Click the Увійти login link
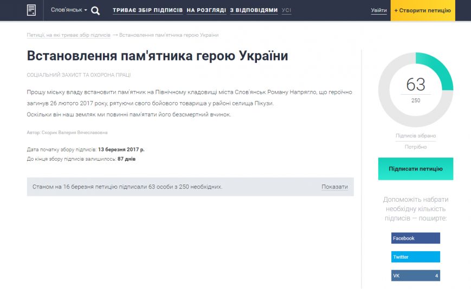 tap(379, 10)
